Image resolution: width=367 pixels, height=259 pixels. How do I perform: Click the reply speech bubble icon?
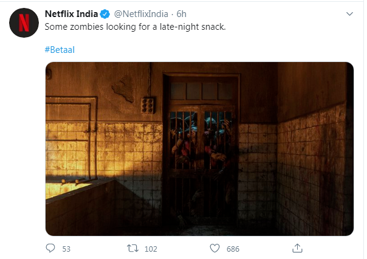50,248
